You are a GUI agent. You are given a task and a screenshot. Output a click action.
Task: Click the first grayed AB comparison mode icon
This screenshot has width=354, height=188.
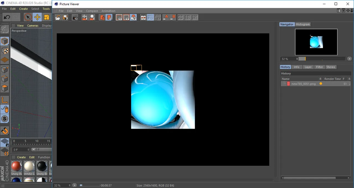tap(181, 17)
